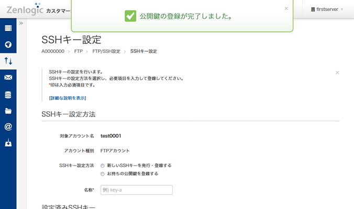Screen dimensions: 354x209
Task: Open the firstserver account dropdown
Action: point(327,9)
